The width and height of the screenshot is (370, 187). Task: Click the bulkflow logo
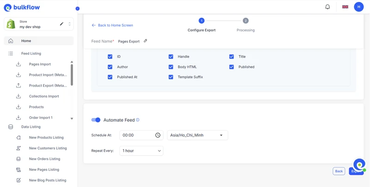[x=22, y=7]
